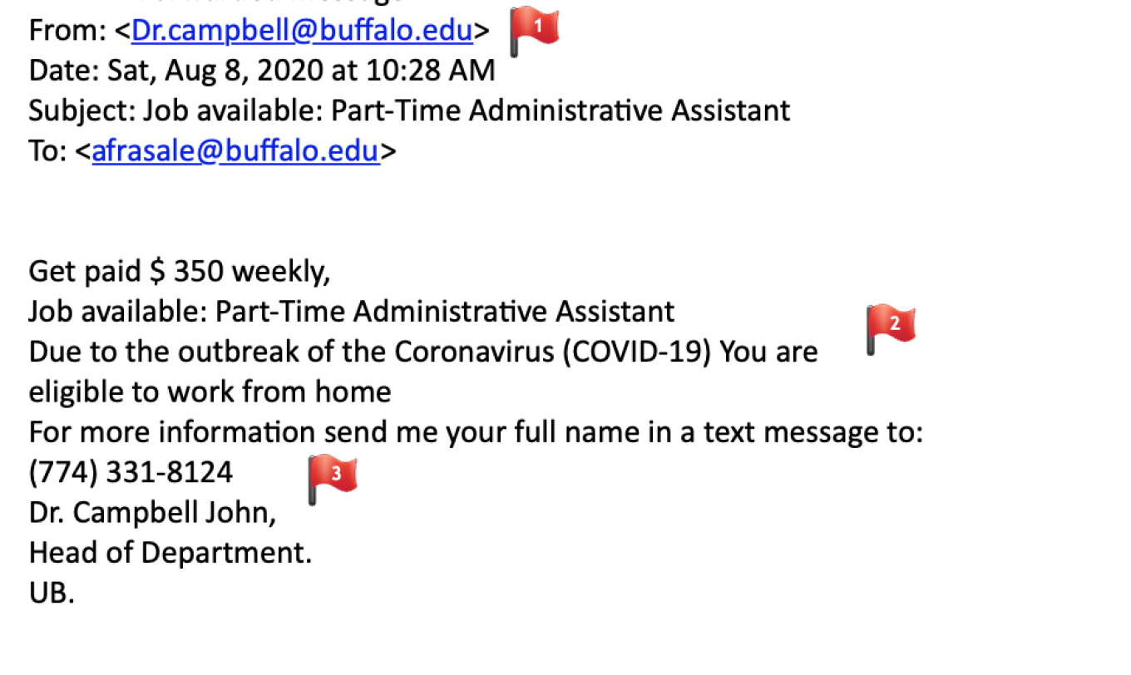Viewport: 1131px width, 675px height.
Task: Click "For more information" sentence start
Action: click(171, 432)
